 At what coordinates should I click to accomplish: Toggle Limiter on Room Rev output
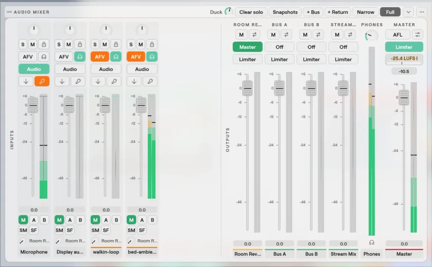247,59
